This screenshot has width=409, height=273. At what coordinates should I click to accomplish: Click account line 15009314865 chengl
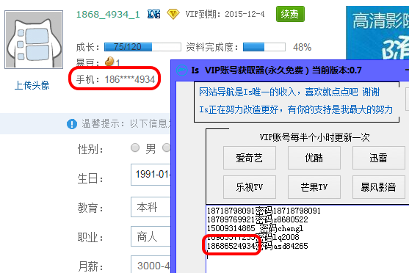255,228
